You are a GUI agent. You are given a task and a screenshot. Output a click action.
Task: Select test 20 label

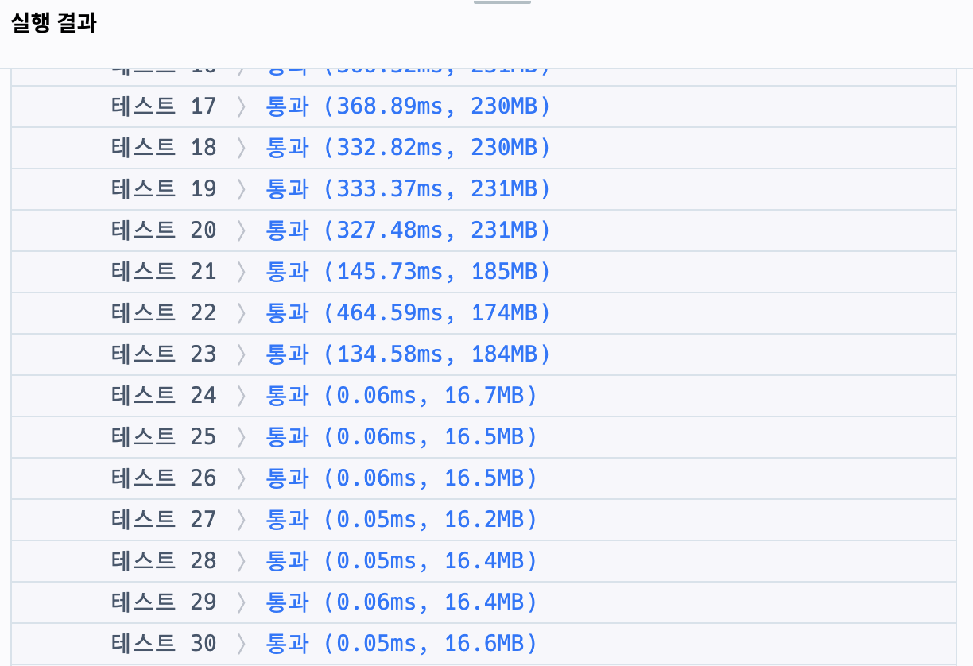point(164,230)
